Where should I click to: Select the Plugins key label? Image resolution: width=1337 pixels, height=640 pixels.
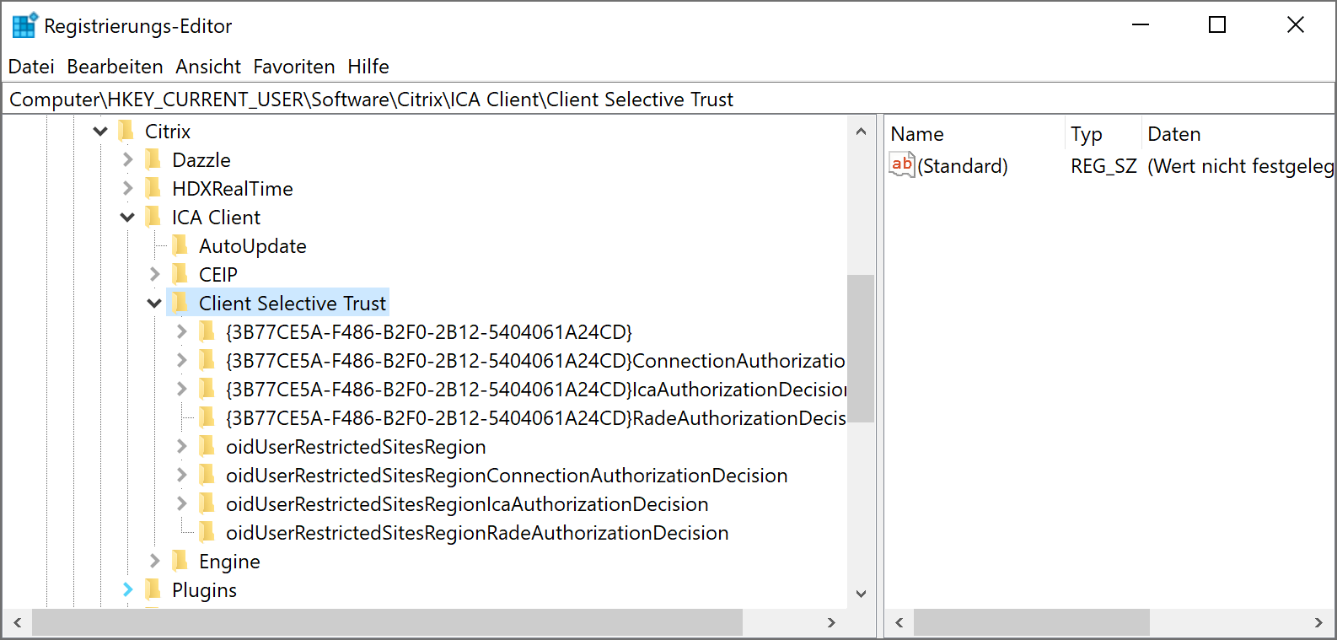(204, 590)
